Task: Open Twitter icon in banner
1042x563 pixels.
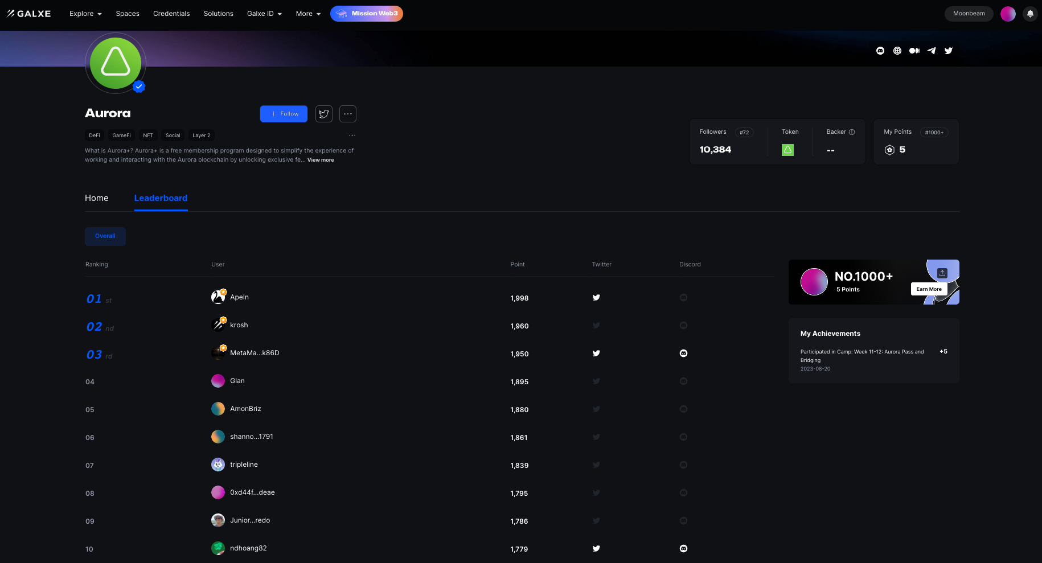Action: 949,51
